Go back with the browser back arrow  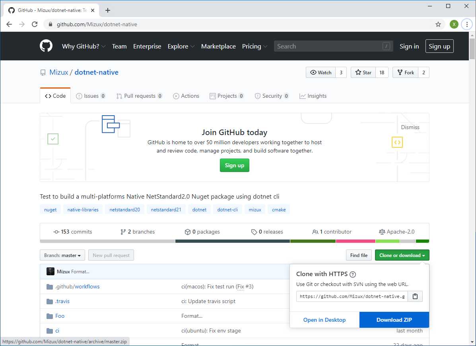(9, 24)
